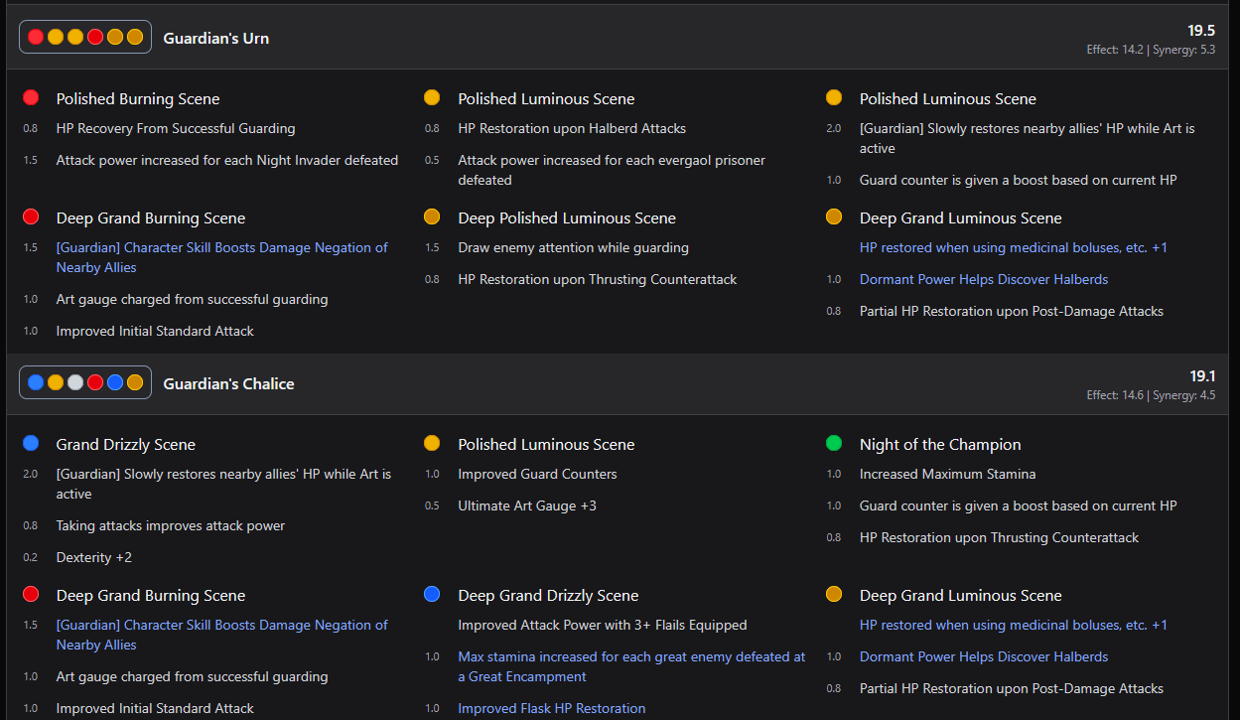This screenshot has width=1240, height=720.
Task: Click 0.8 weight beside HP Recovery From Successful Guarding
Action: pos(31,128)
